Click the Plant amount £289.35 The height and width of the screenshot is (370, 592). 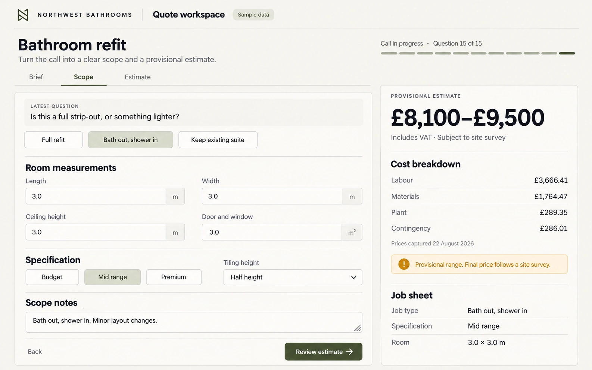click(554, 212)
